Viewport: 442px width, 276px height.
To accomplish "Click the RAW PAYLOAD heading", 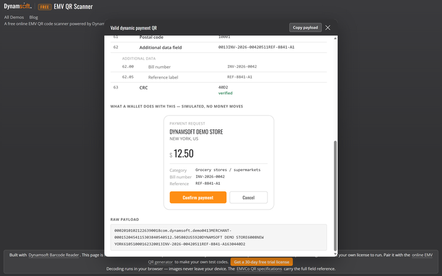I will [x=125, y=220].
